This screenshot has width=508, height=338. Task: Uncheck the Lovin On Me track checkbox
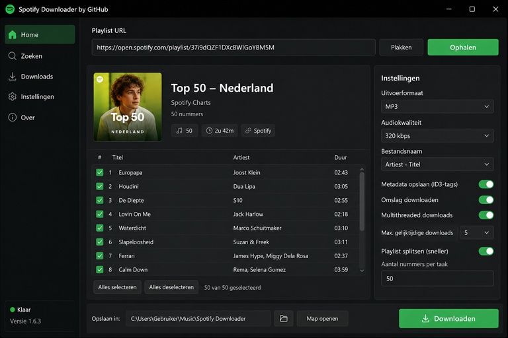(x=99, y=214)
